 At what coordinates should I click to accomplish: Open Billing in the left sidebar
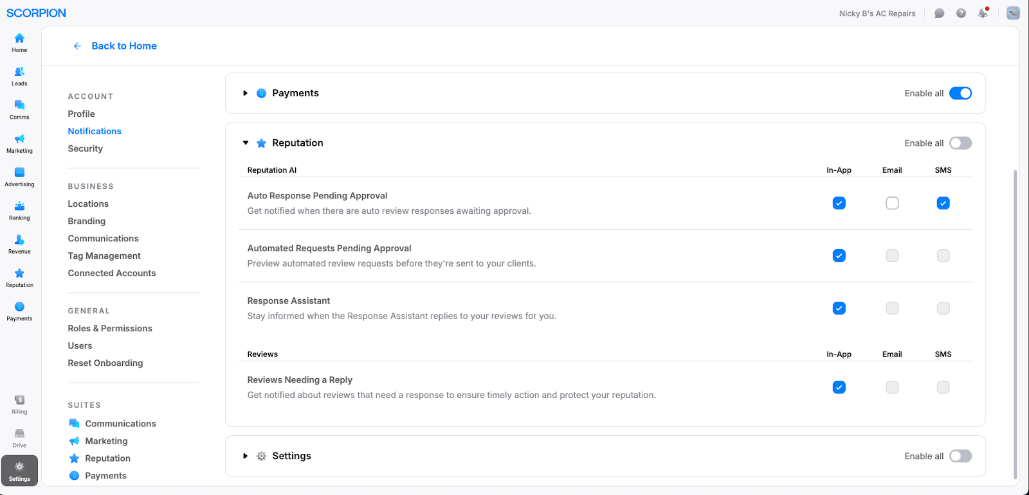(19, 404)
